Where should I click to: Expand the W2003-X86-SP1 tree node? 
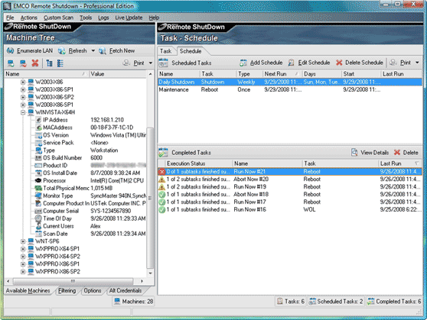23,89
